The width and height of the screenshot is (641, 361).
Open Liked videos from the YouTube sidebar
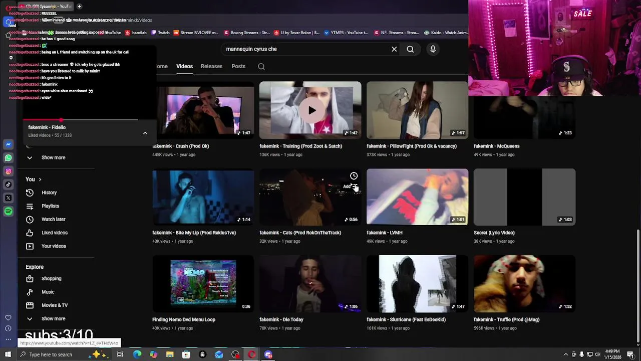click(54, 233)
